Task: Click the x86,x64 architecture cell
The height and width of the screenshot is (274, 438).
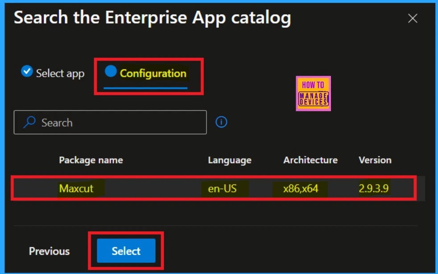Action: coord(301,188)
